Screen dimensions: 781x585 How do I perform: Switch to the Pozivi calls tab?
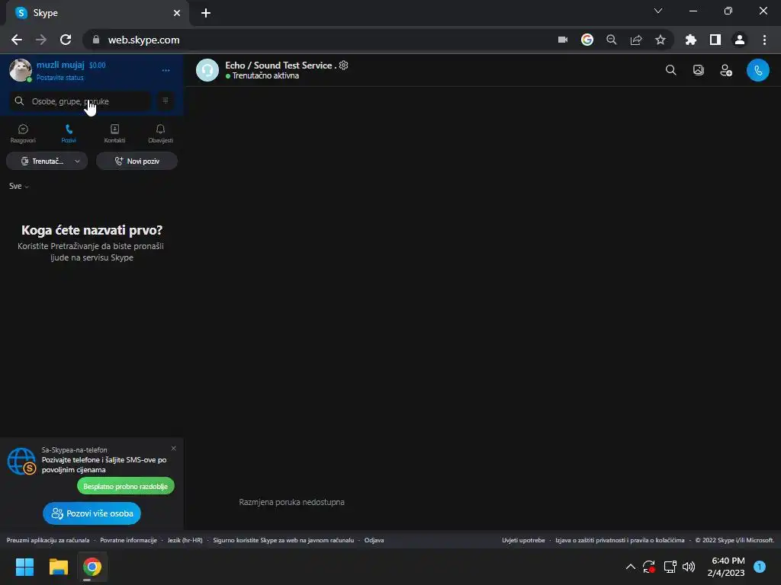coord(69,134)
